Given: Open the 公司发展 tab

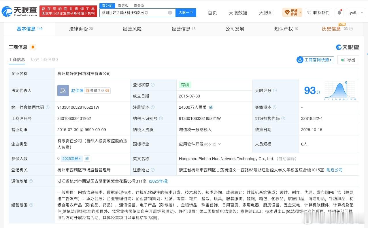Looking at the screenshot, I should click(x=235, y=29).
